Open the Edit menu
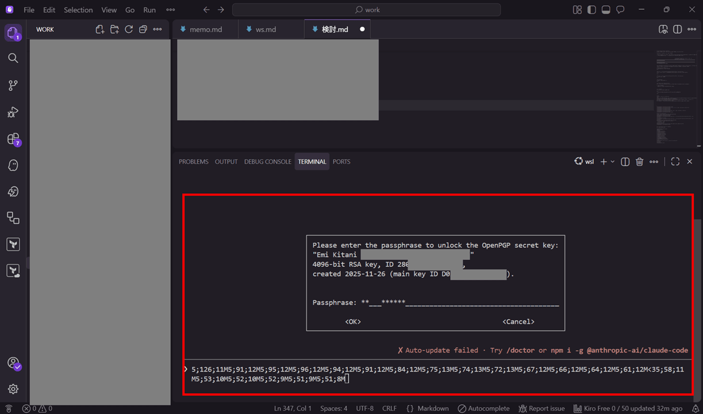 click(49, 10)
